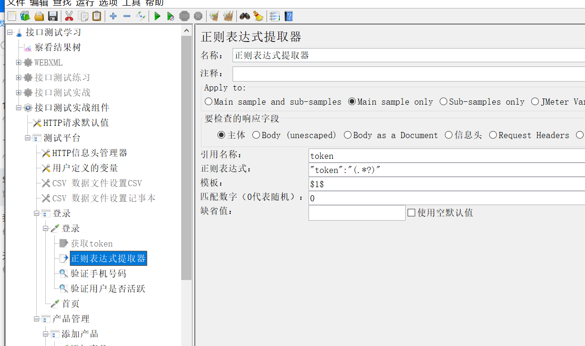This screenshot has height=346, width=585.
Task: Enable 使用空默认值 checkbox
Action: point(411,213)
